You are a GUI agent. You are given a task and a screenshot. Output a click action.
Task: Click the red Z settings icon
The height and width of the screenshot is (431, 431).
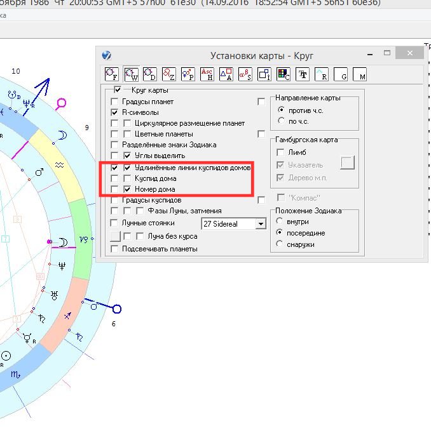pyautogui.click(x=169, y=74)
